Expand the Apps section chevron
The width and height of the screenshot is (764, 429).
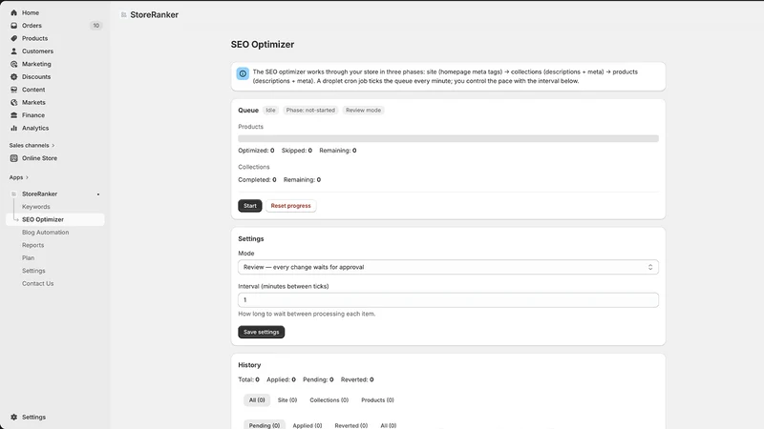pos(27,177)
